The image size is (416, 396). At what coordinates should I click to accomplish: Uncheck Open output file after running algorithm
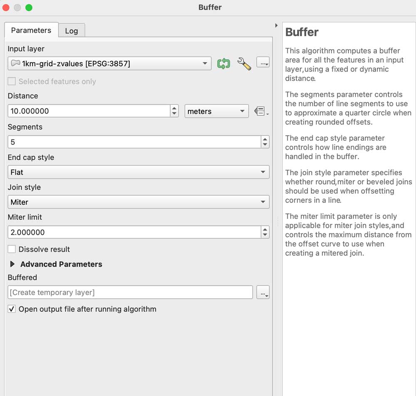click(12, 309)
